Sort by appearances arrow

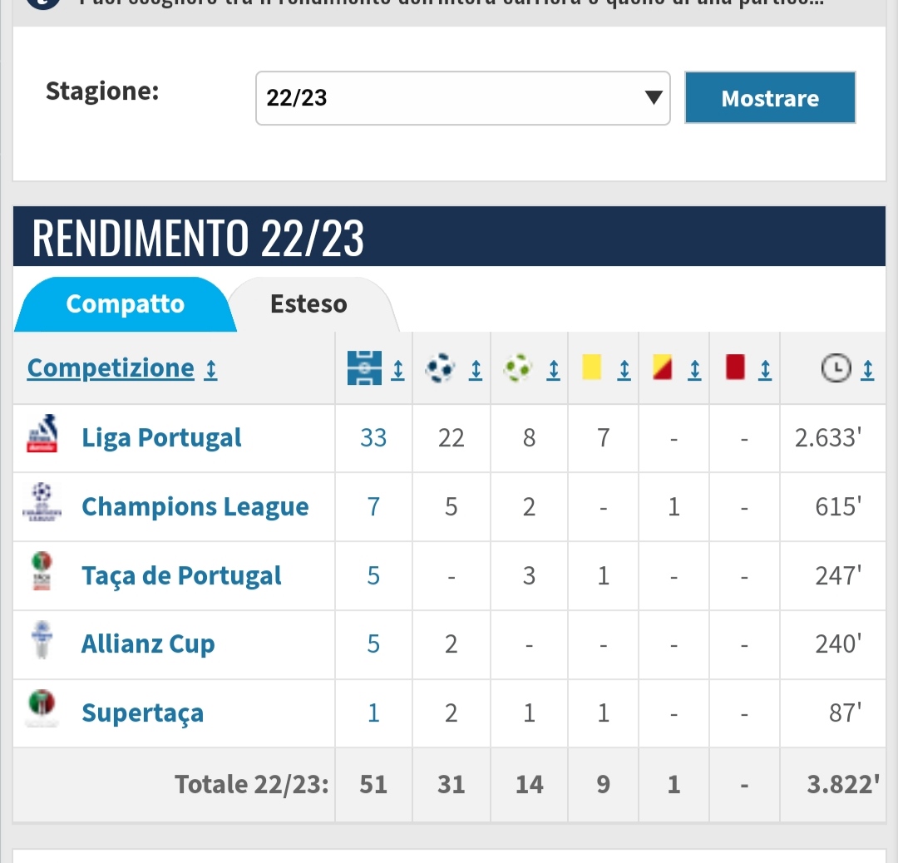click(397, 369)
